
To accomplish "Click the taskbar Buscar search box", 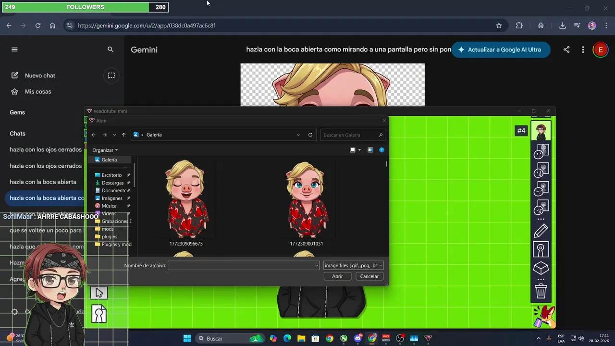I will pos(231,338).
